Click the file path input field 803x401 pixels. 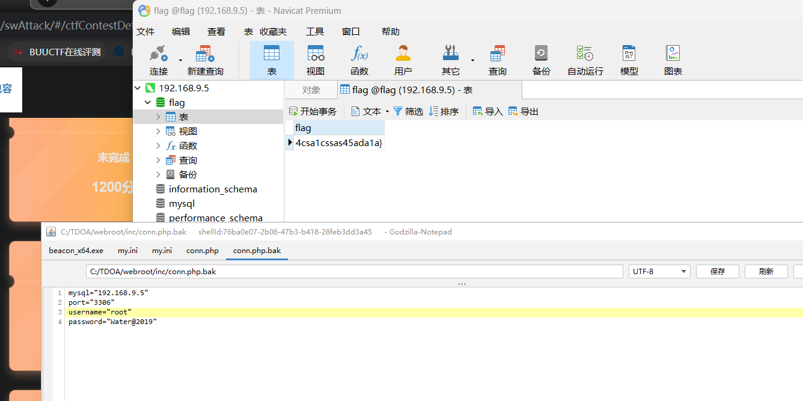click(x=355, y=271)
